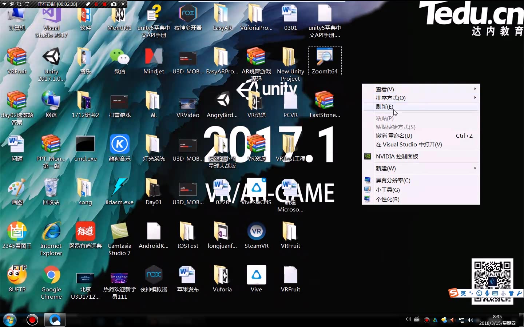Launch SteamVR from the desktop
Image resolution: width=524 pixels, height=327 pixels.
tap(256, 231)
